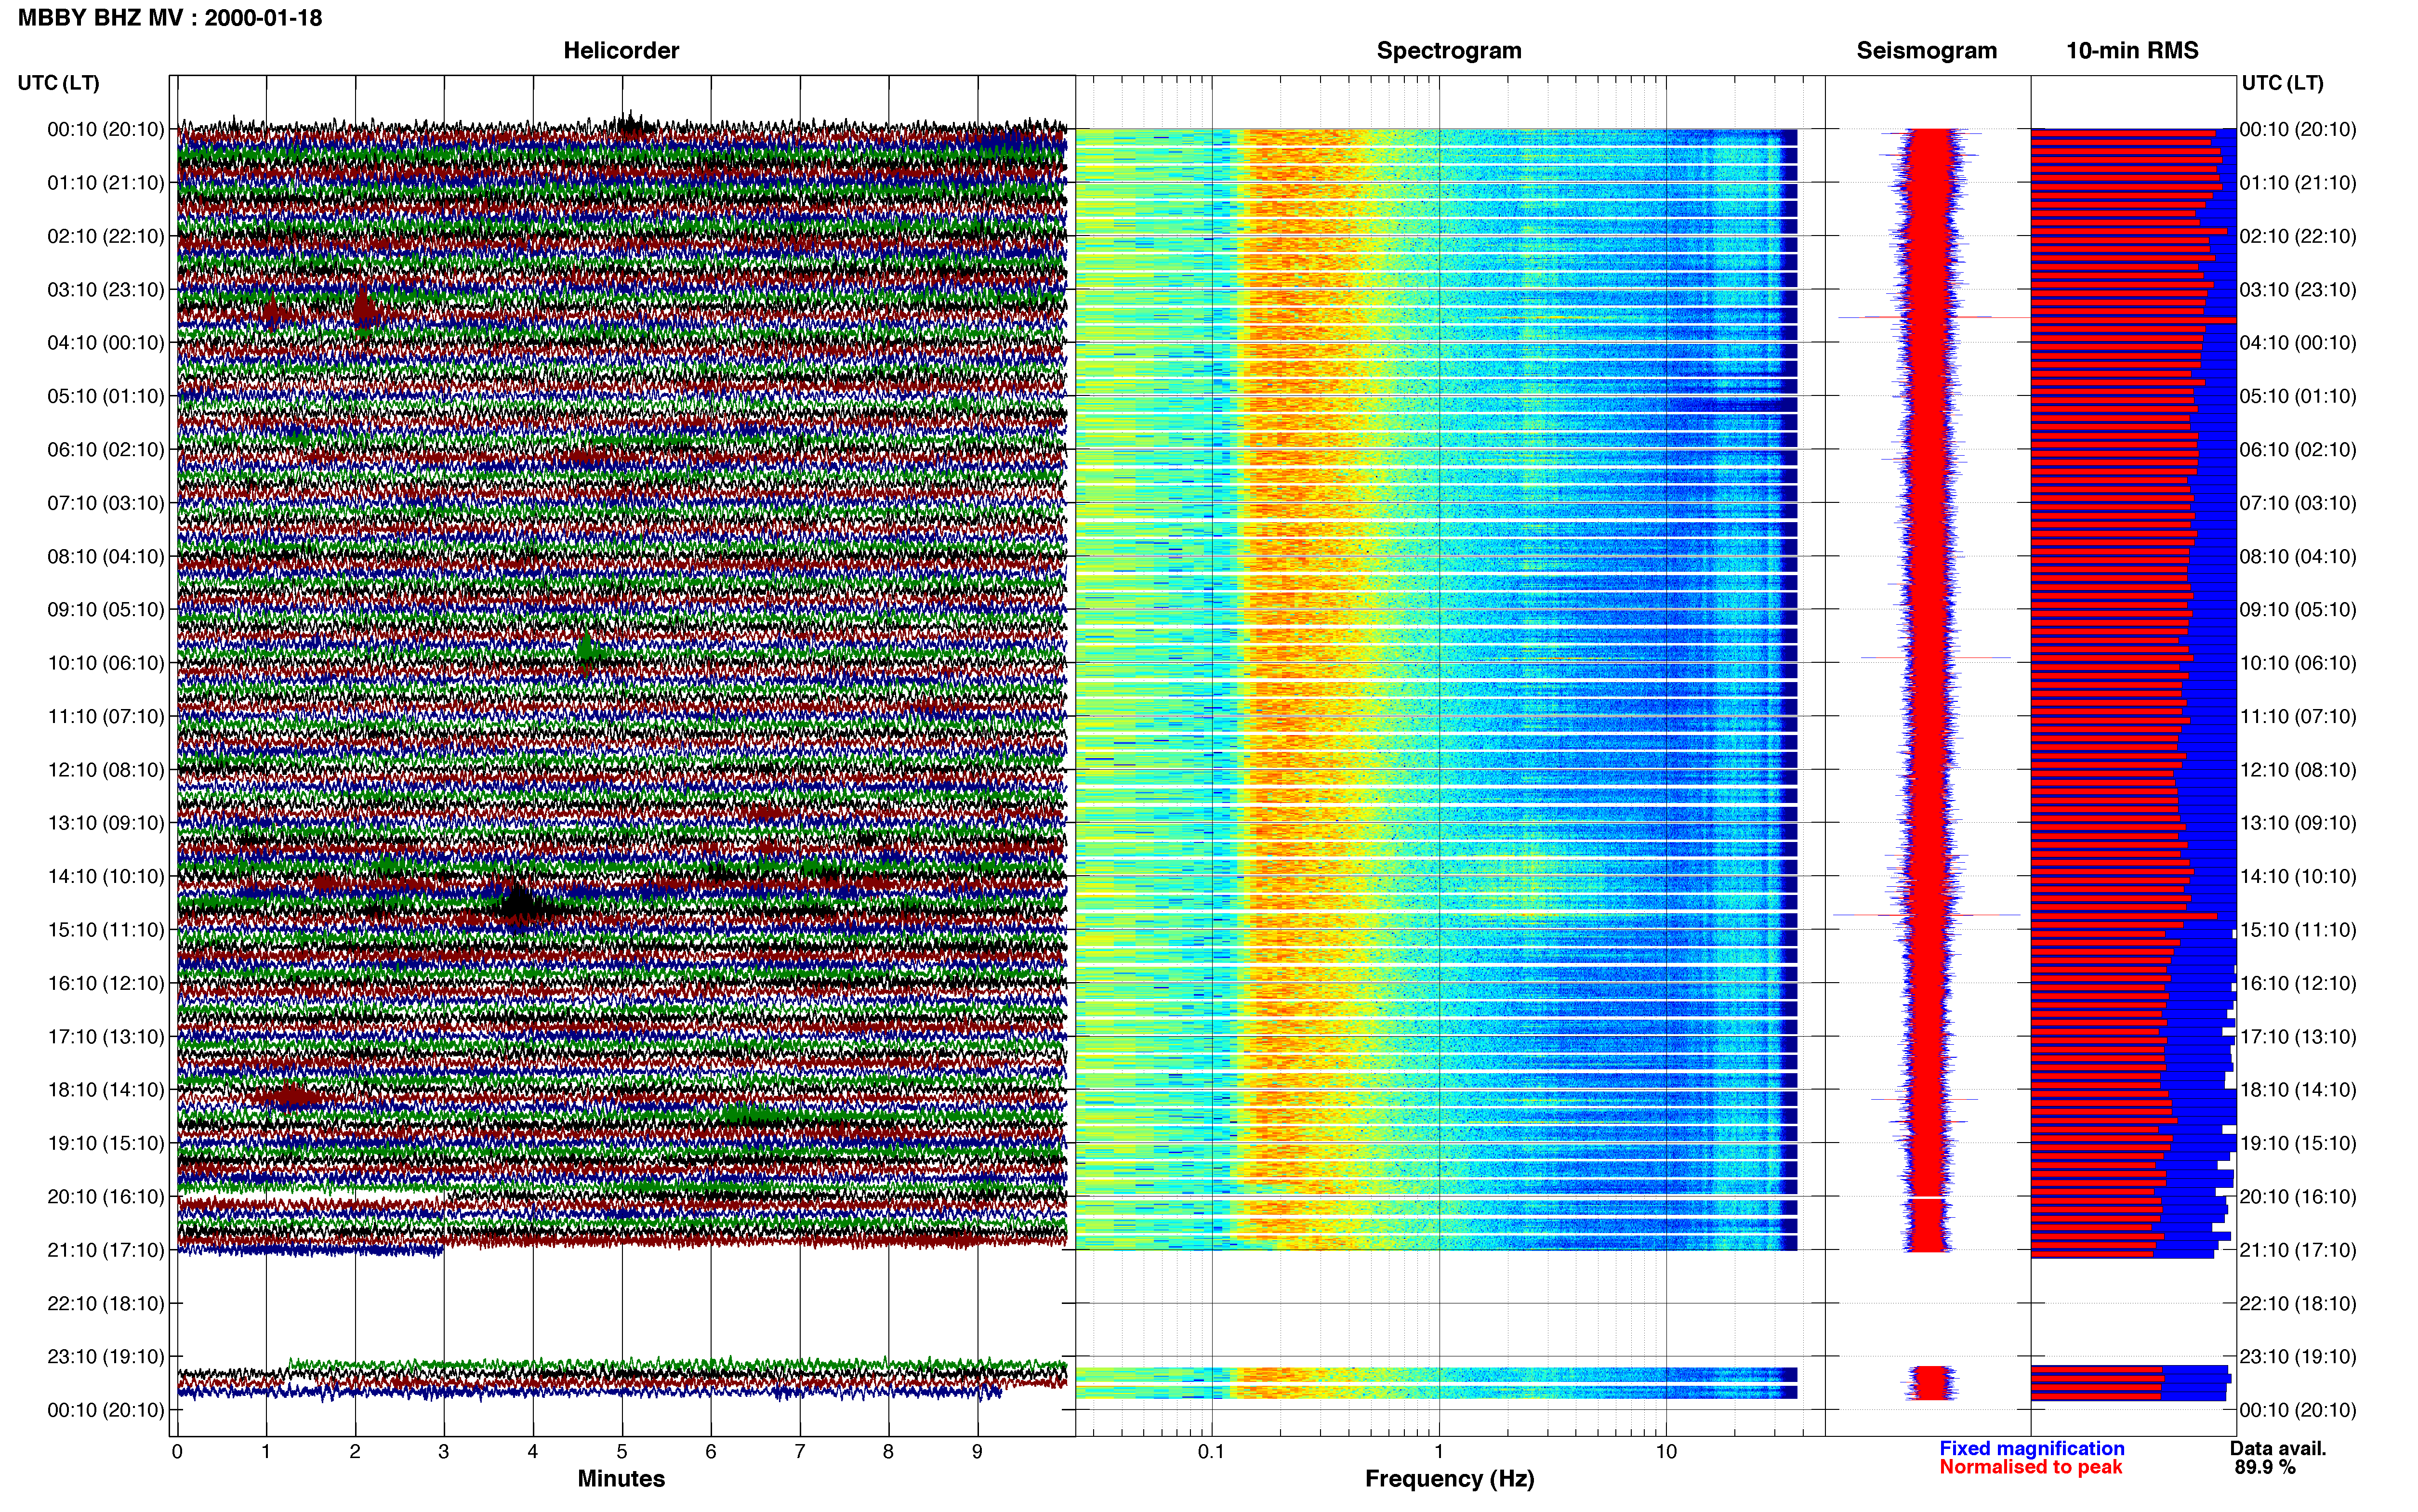Click left time label '23:10 (19:10)'
2418x1512 pixels.
(106, 1356)
